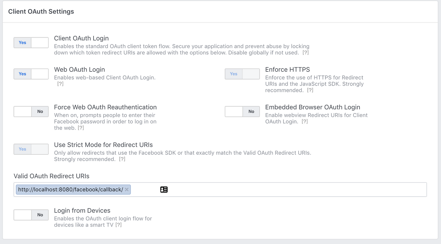
Task: Click the Client OAuth Login label
Action: pyautogui.click(x=81, y=38)
